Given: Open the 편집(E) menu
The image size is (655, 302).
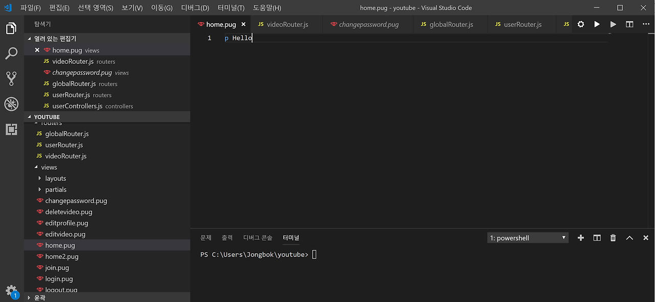Looking at the screenshot, I should point(59,8).
